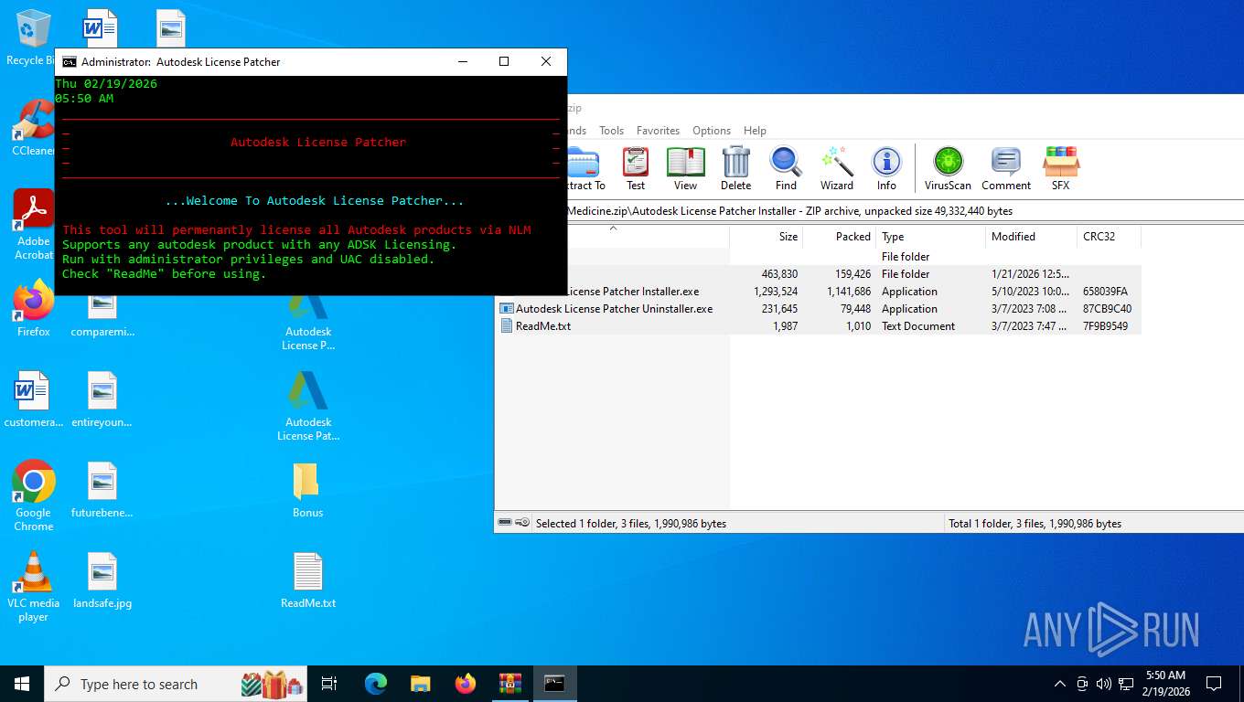This screenshot has height=702, width=1244.
Task: Click the Selected 1 folder, 3 files status text
Action: [x=631, y=524]
